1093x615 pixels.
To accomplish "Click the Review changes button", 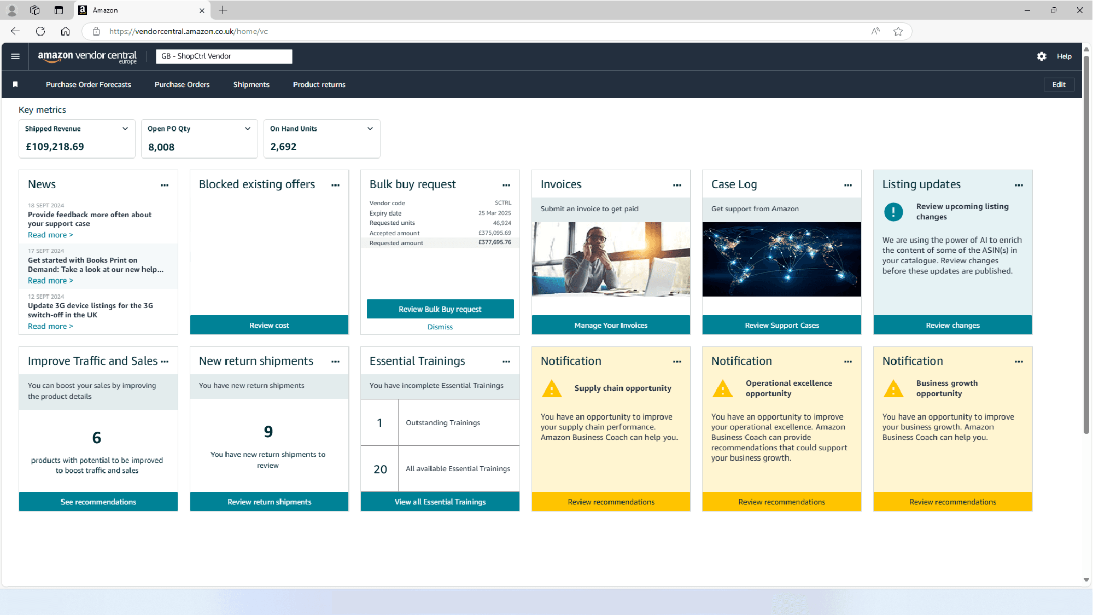I will [952, 325].
